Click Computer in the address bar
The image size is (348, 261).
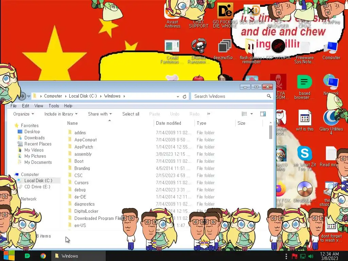[53, 96]
